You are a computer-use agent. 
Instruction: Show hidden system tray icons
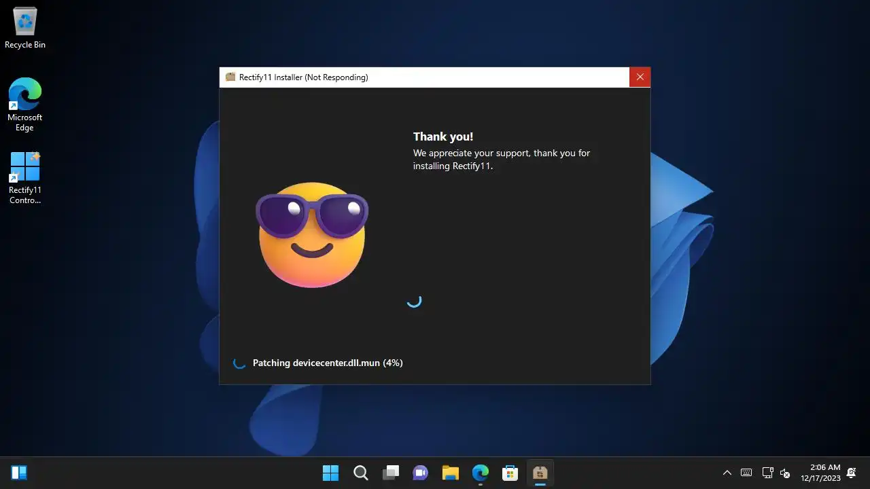point(727,473)
